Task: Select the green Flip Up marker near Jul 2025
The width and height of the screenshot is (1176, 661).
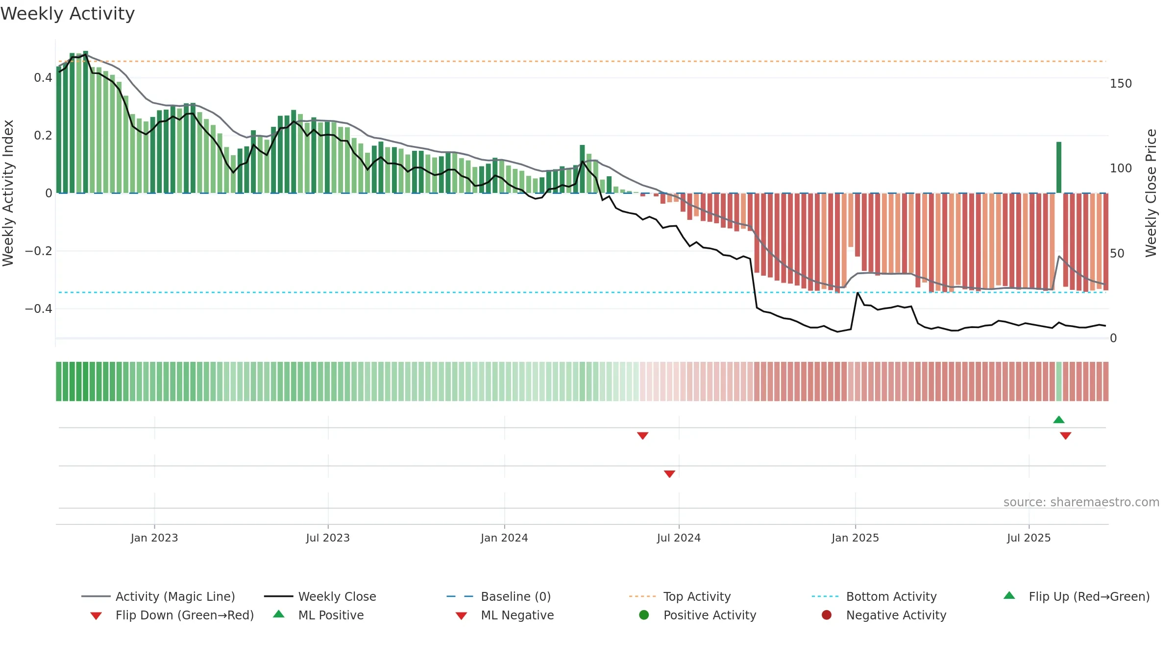Action: 1059,420
